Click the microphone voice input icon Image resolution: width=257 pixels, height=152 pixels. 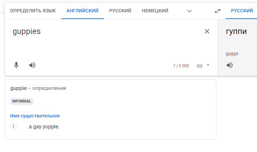point(16,65)
